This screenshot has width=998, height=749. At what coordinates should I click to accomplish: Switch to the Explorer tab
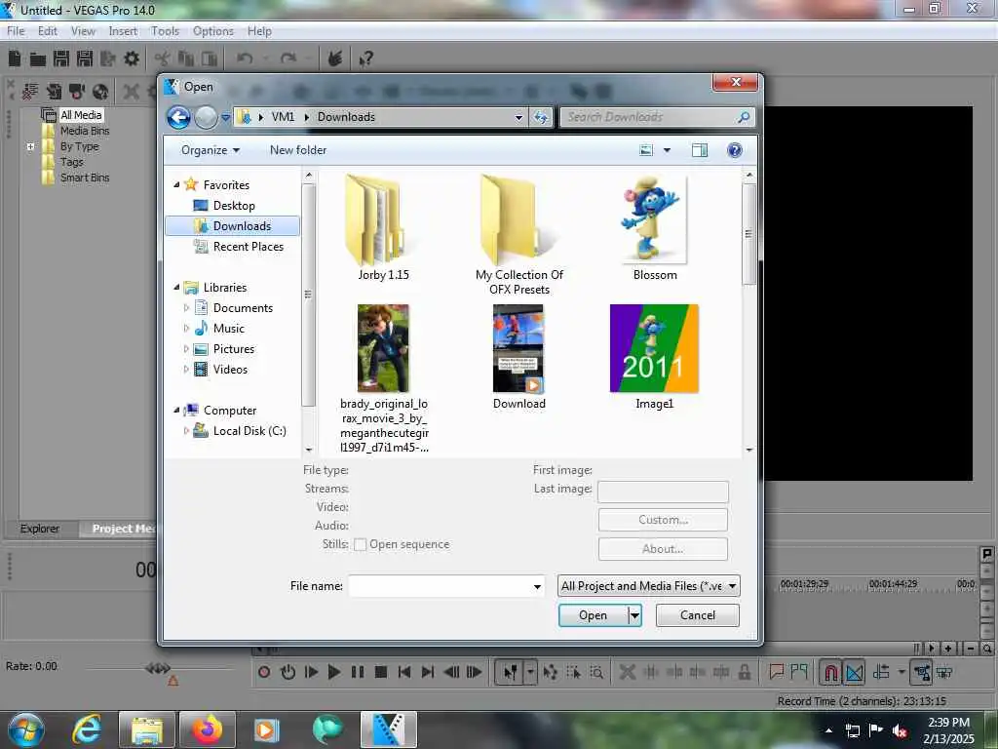(x=39, y=529)
